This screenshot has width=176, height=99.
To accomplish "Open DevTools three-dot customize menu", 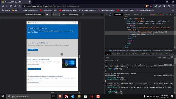I will point(170,15).
